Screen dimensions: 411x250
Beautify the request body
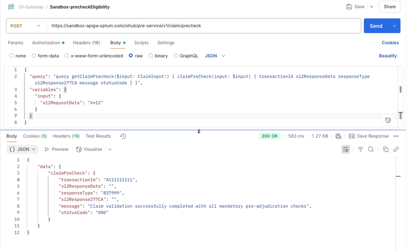point(388,56)
